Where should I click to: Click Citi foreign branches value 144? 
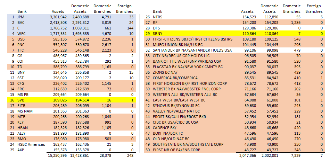tap(131, 28)
